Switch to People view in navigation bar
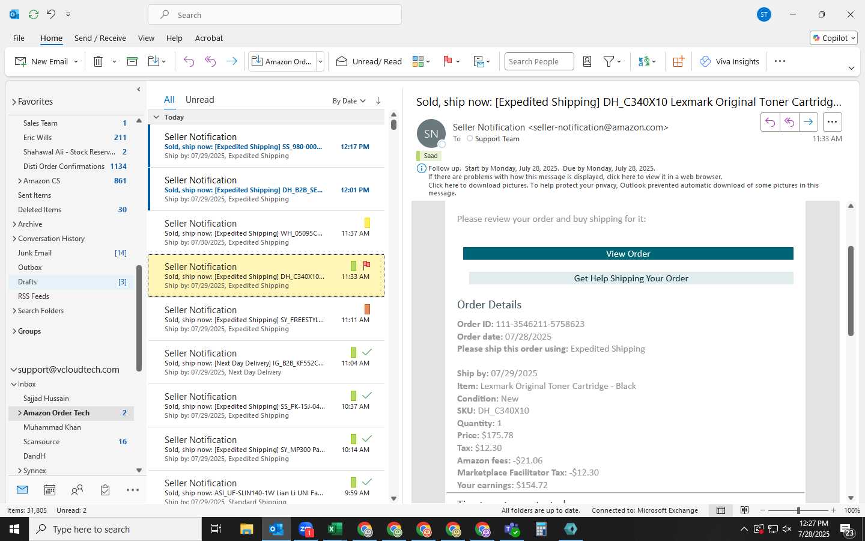The height and width of the screenshot is (541, 865). (77, 491)
